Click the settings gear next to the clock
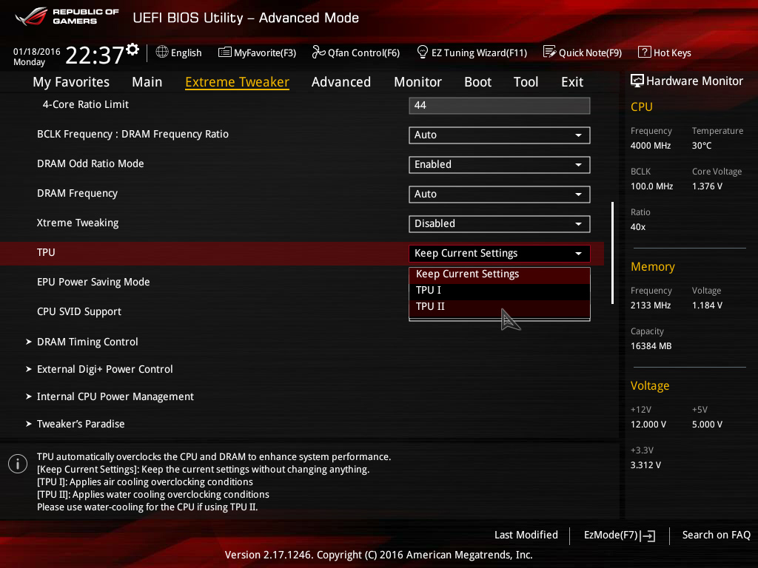758x568 pixels. click(133, 49)
